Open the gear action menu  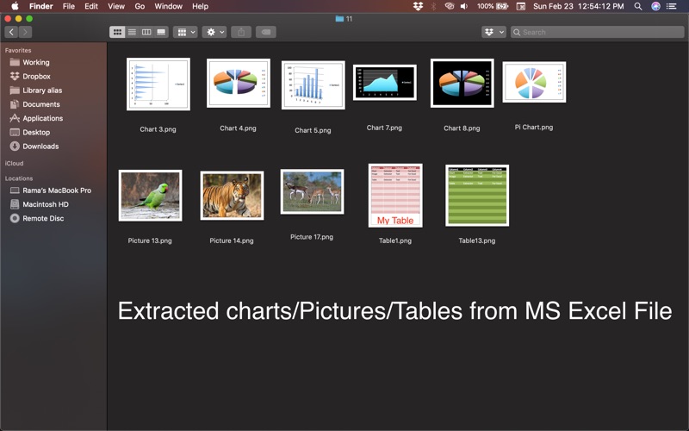coord(214,32)
